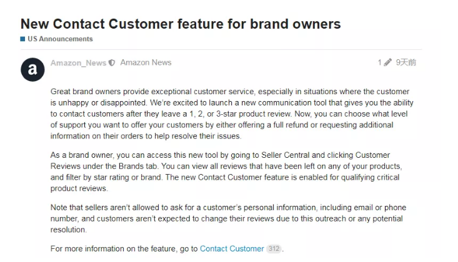The width and height of the screenshot is (458, 262).
Task: Click the Amazon 'a' avatar icon
Action: click(32, 69)
